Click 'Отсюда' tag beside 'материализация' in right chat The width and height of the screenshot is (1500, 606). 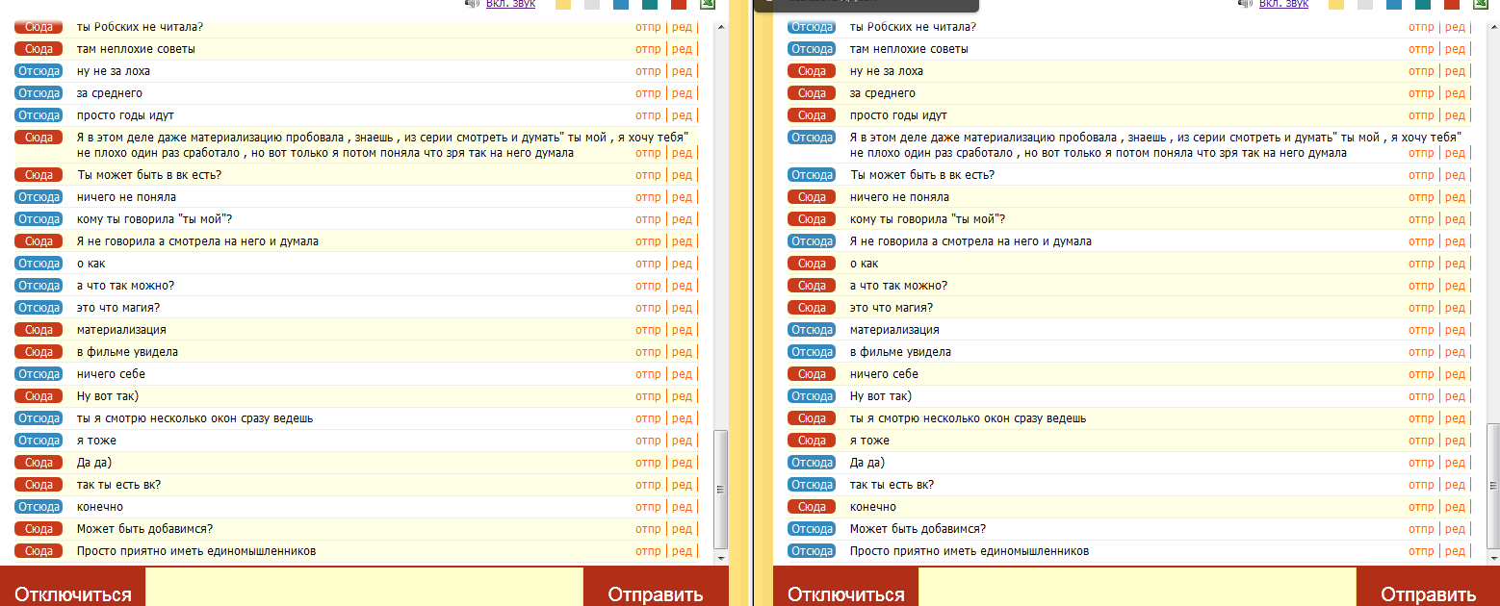click(812, 330)
